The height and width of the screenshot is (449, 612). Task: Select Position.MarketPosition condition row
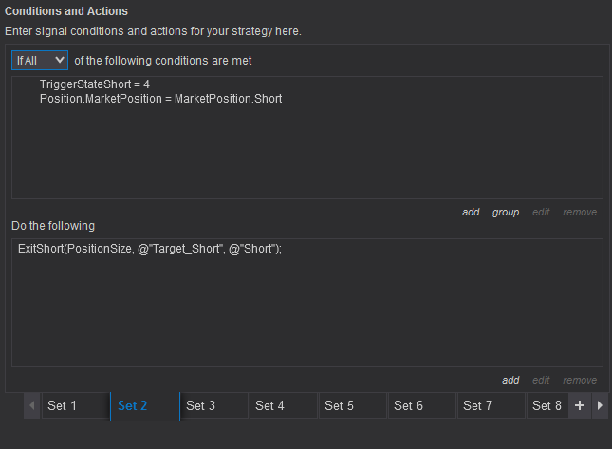160,98
